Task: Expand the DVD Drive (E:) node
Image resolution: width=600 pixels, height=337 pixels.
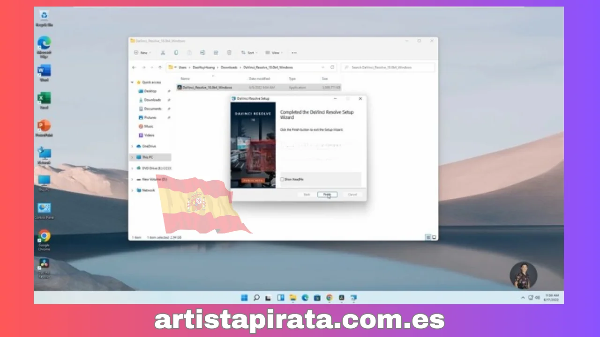Action: tap(132, 168)
